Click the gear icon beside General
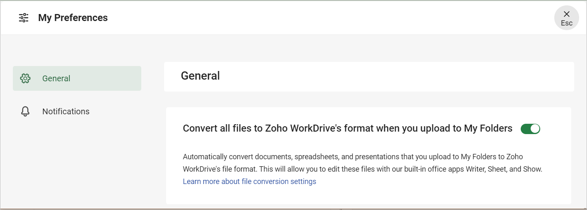The image size is (587, 210). click(25, 78)
